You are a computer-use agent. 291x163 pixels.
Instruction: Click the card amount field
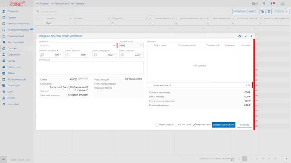pyautogui.click(x=78, y=55)
